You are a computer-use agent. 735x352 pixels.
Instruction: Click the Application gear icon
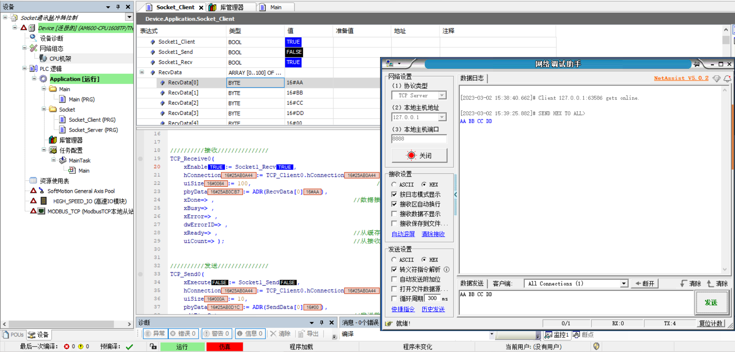coord(43,79)
